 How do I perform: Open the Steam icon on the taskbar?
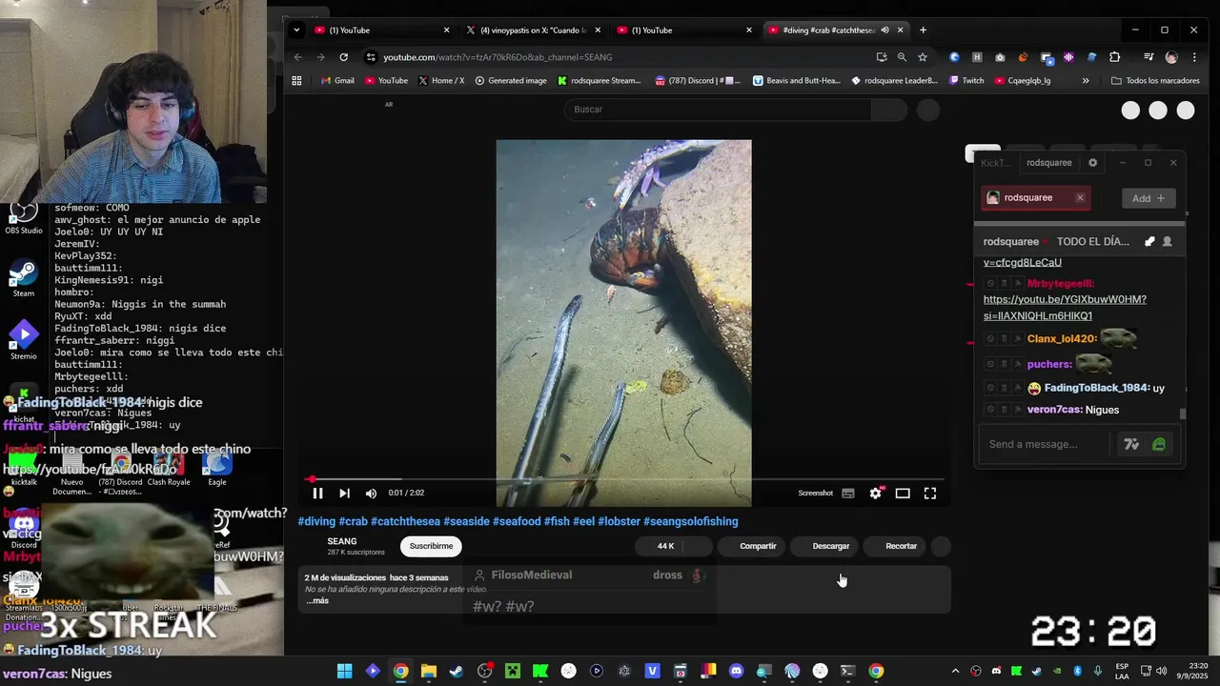(x=457, y=671)
